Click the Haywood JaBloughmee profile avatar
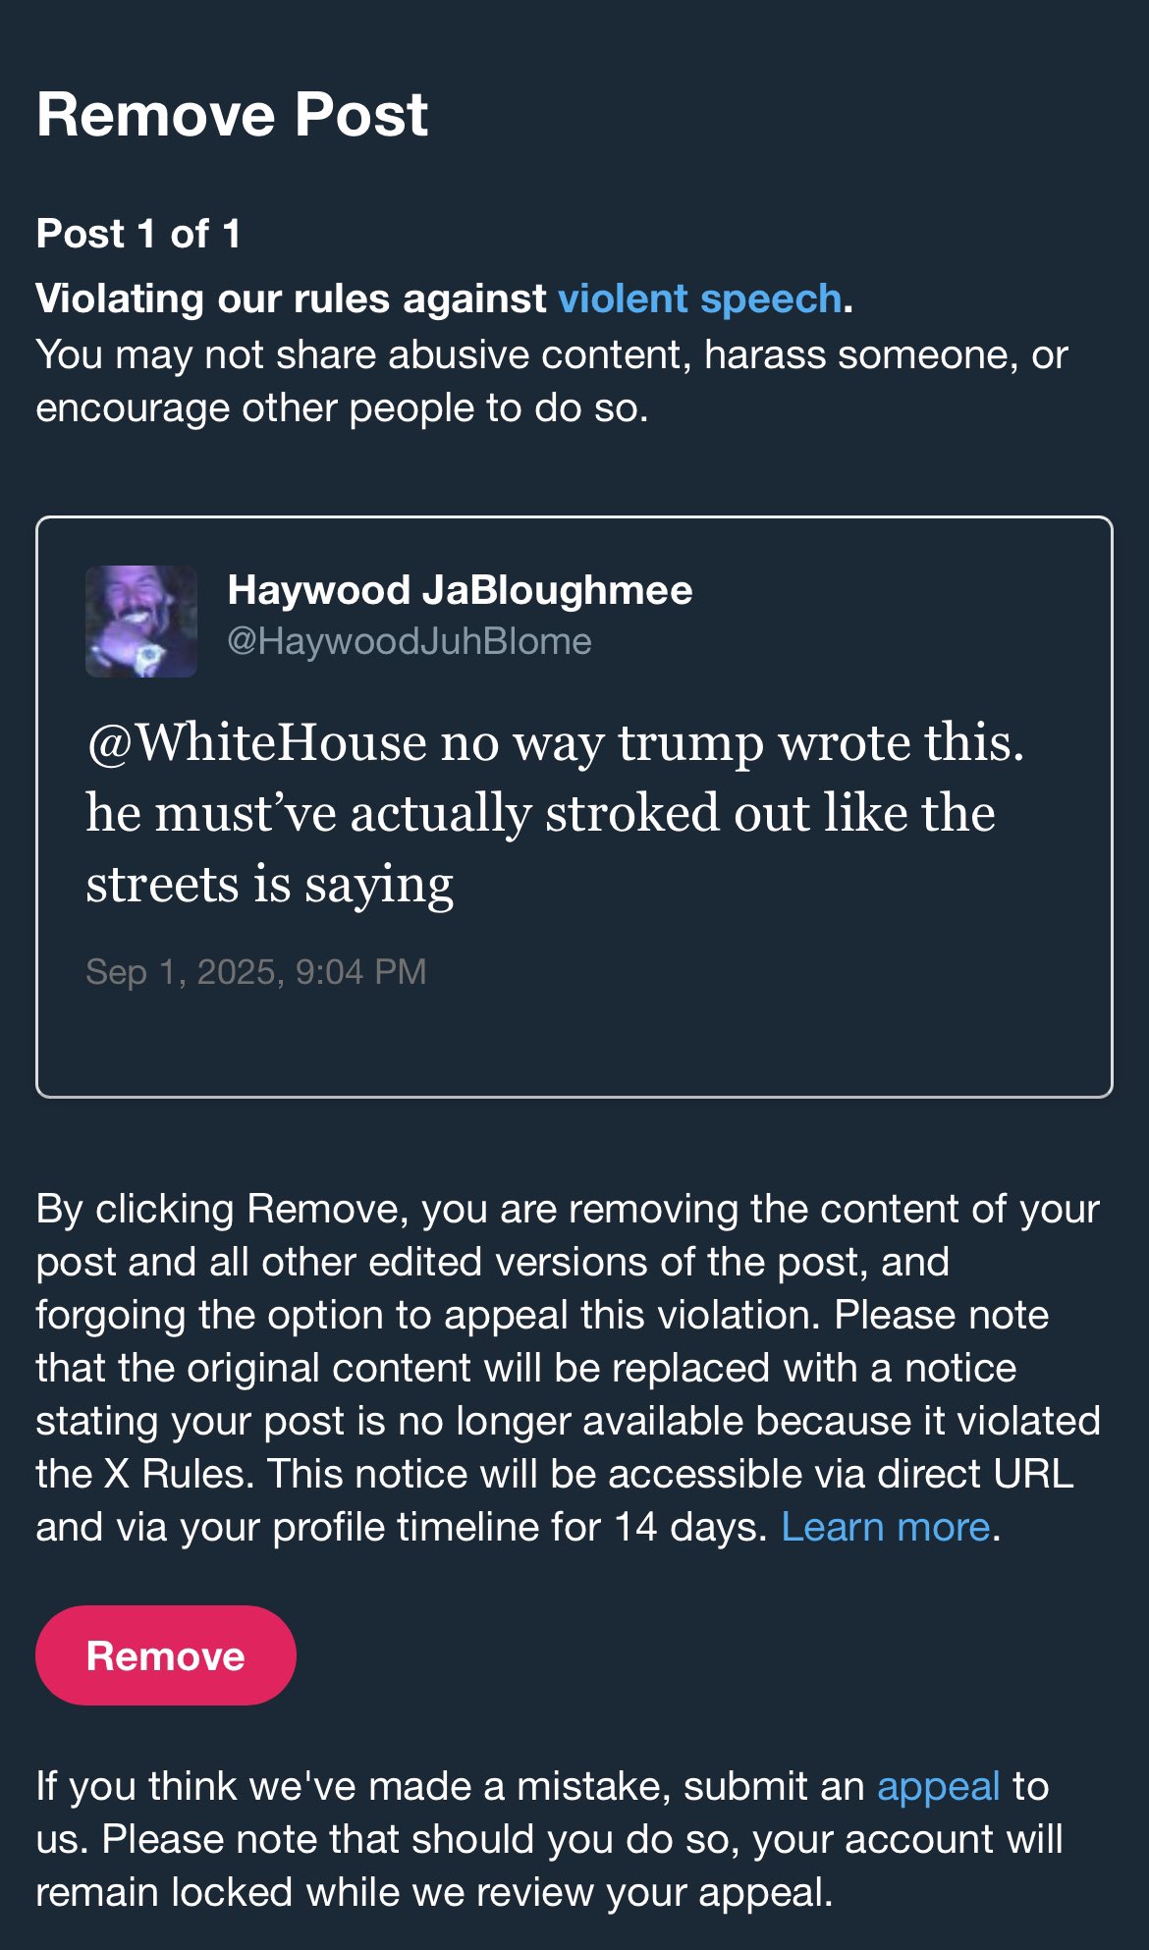 141,622
